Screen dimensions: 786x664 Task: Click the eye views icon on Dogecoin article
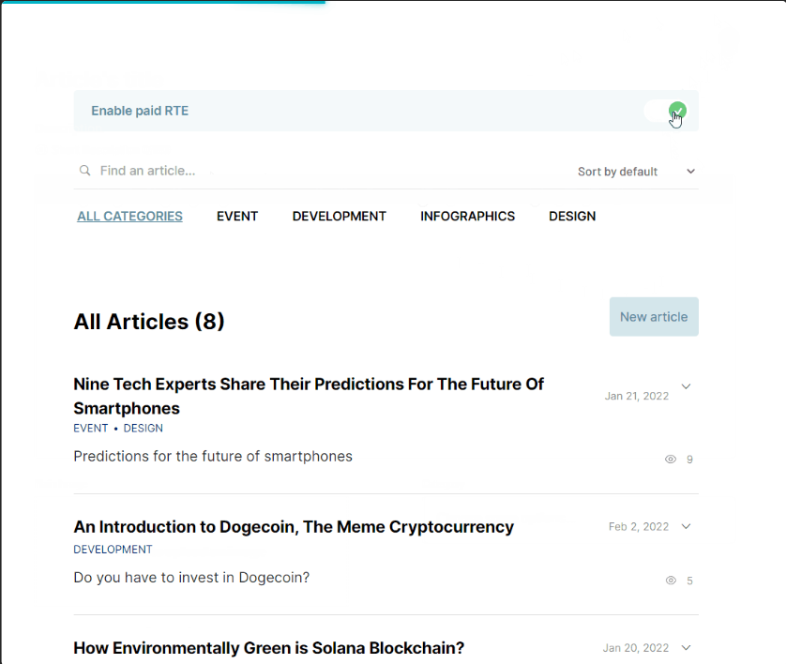(671, 581)
